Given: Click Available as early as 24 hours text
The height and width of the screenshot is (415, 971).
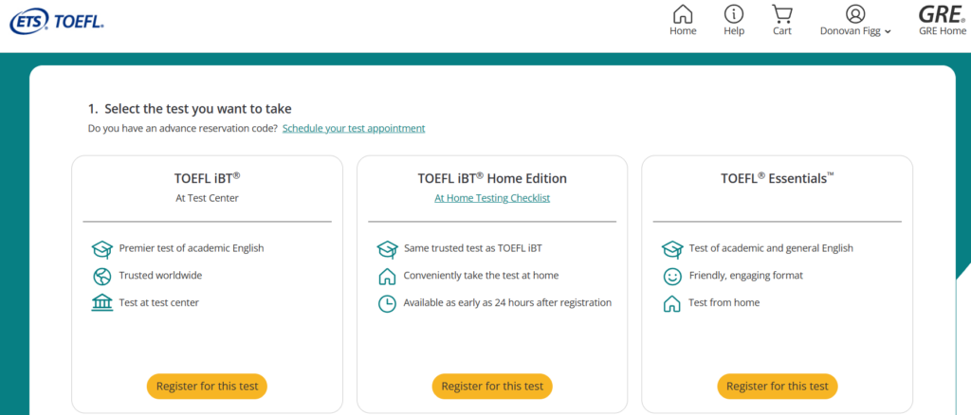Looking at the screenshot, I should click(x=508, y=302).
